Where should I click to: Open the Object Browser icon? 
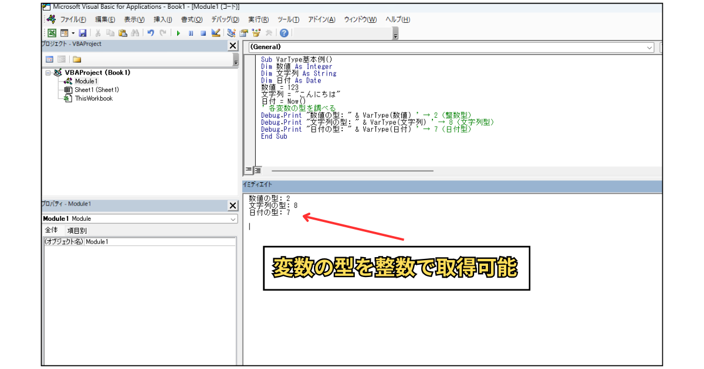click(256, 33)
